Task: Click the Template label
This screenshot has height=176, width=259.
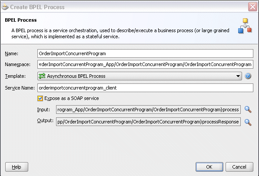Action: pyautogui.click(x=15, y=76)
